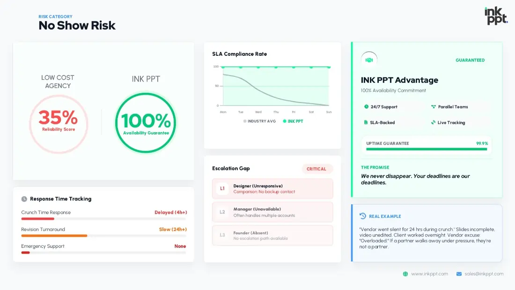This screenshot has width=515, height=290.
Task: Click "We never disappear" promise text
Action: (415, 179)
